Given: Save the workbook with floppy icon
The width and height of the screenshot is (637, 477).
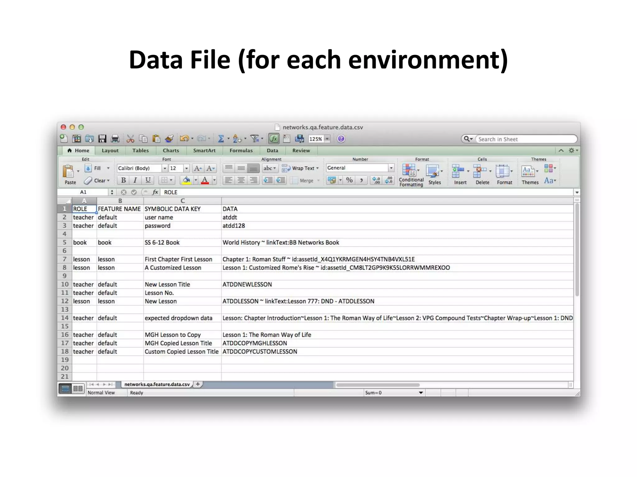Looking at the screenshot, I should click(x=102, y=139).
